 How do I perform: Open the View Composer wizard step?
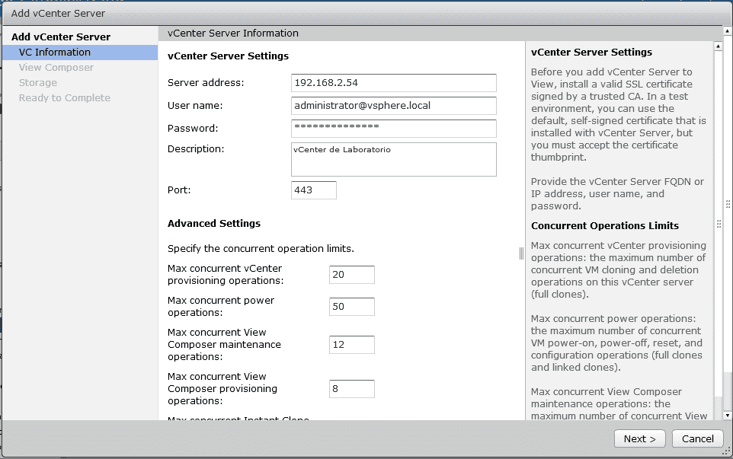pyautogui.click(x=56, y=67)
